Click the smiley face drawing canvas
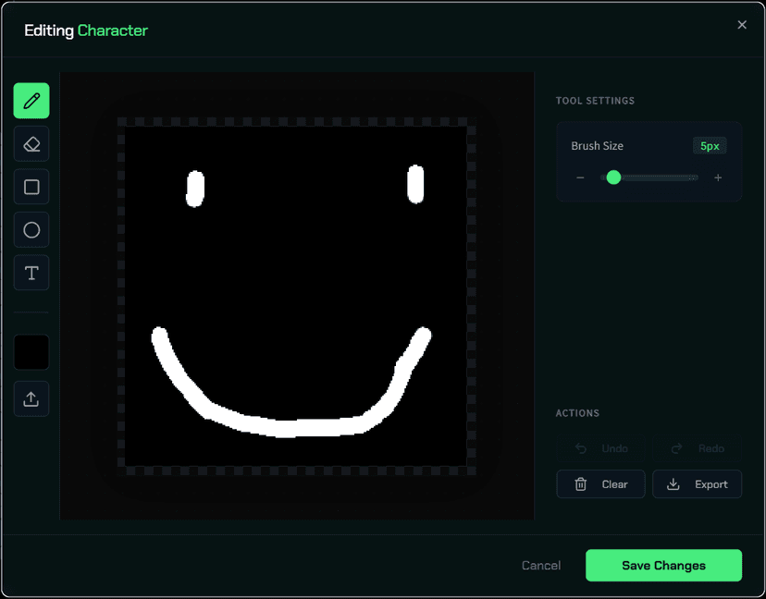The width and height of the screenshot is (766, 599). click(x=296, y=296)
